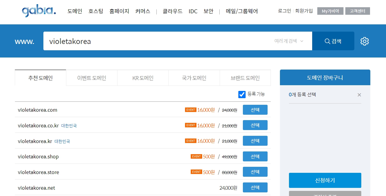Click the violetakorea.shop domain name
Screen dimensions: 386x196
point(38,157)
